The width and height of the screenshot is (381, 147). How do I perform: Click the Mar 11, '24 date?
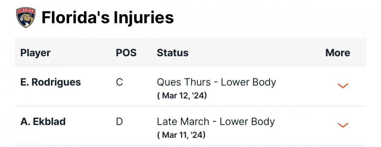(x=181, y=135)
